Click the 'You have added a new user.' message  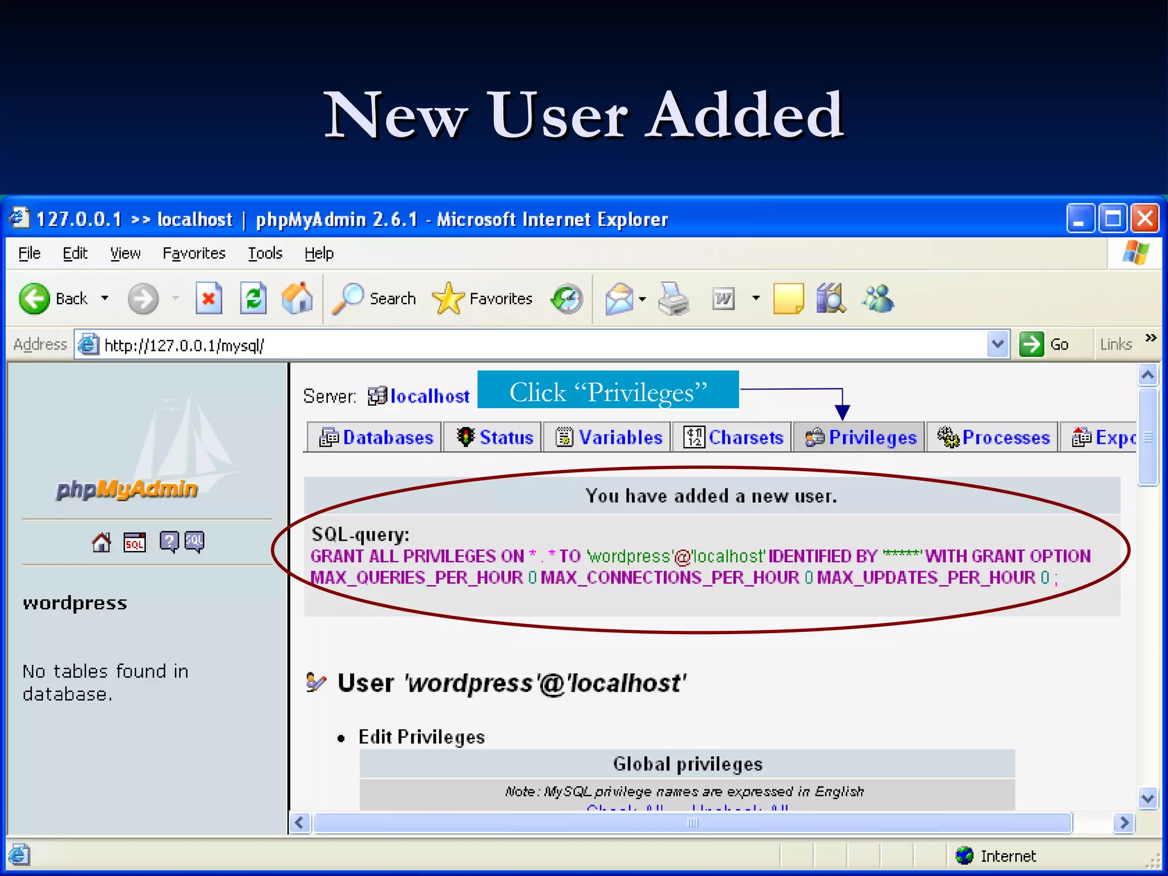tap(711, 496)
